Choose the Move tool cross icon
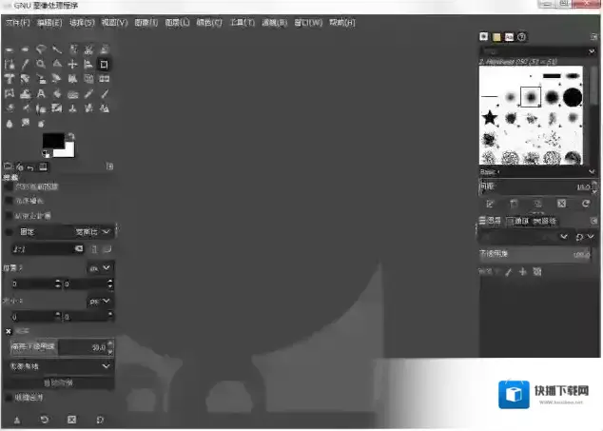 coord(72,64)
